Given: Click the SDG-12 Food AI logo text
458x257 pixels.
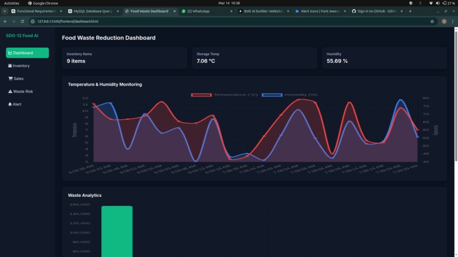Looking at the screenshot, I should coord(22,36).
